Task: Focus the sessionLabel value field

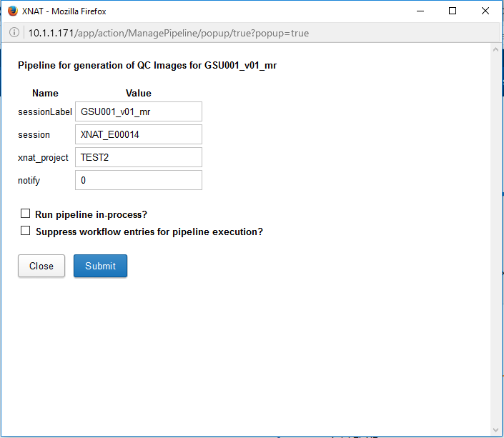Action: pyautogui.click(x=138, y=111)
